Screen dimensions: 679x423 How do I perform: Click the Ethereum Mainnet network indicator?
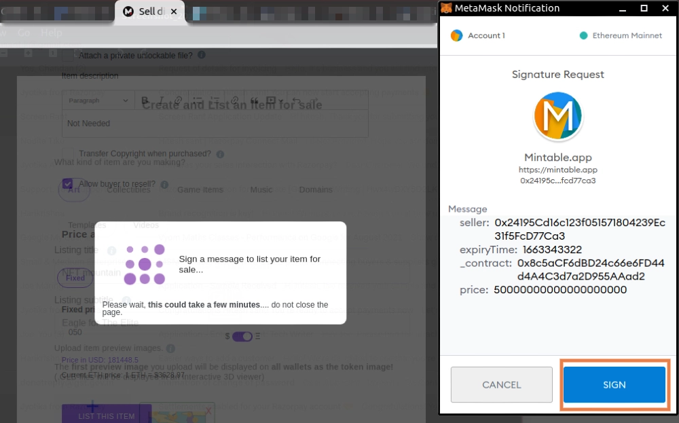[621, 35]
